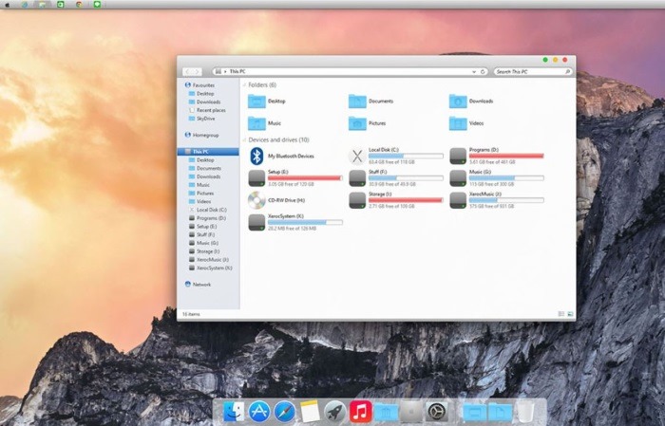
Task: Switch to details view in status bar
Action: click(561, 314)
